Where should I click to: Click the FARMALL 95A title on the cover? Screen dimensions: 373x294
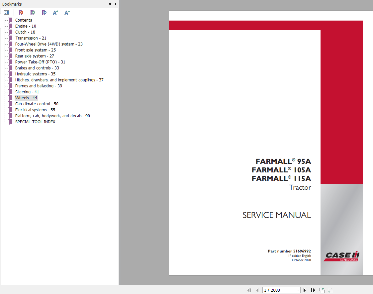tap(283, 161)
